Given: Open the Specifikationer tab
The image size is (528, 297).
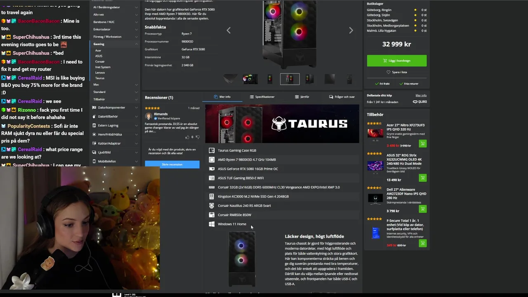Looking at the screenshot, I should pos(262,97).
